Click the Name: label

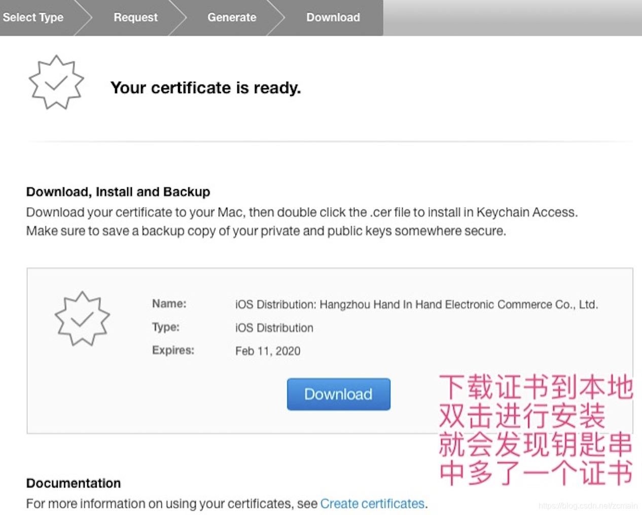tap(169, 303)
